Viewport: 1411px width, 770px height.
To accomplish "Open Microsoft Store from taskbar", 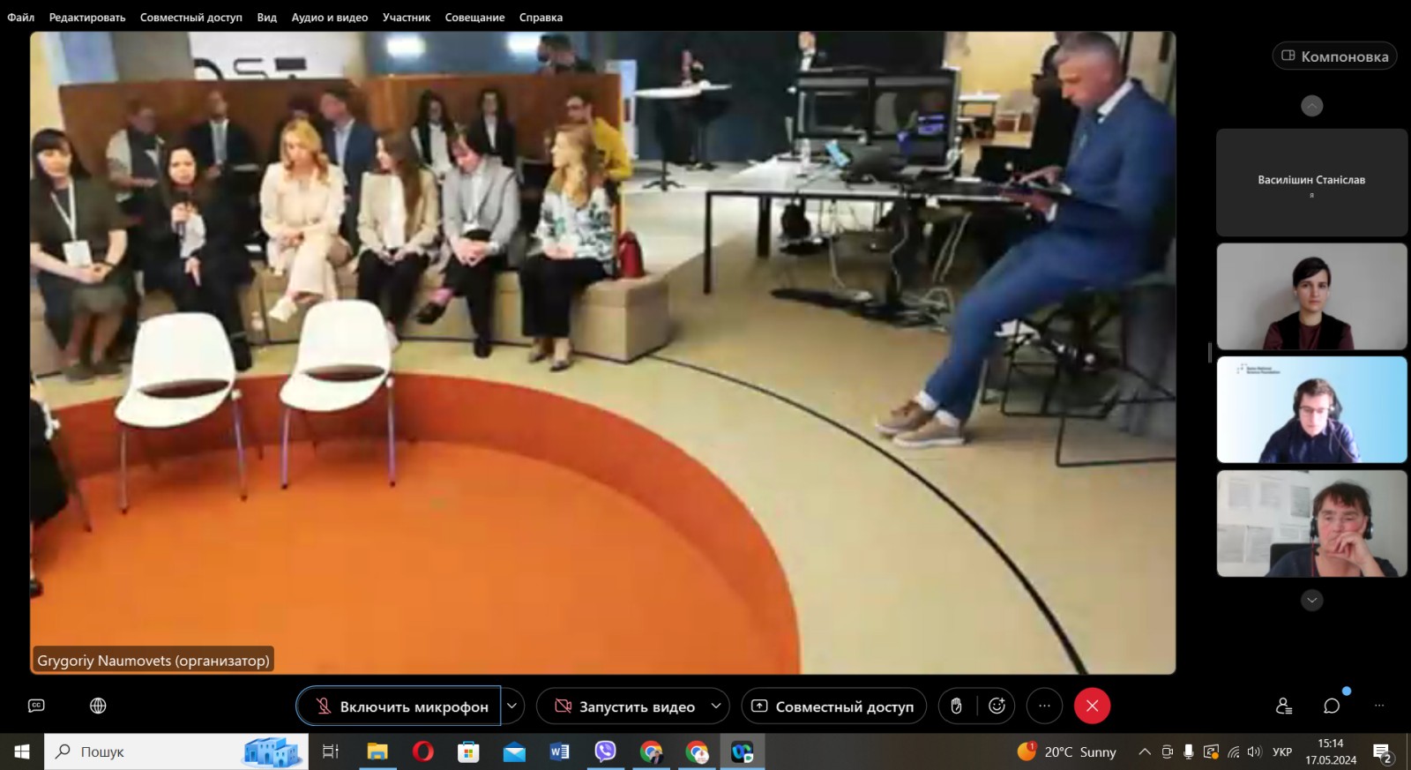I will coord(468,751).
